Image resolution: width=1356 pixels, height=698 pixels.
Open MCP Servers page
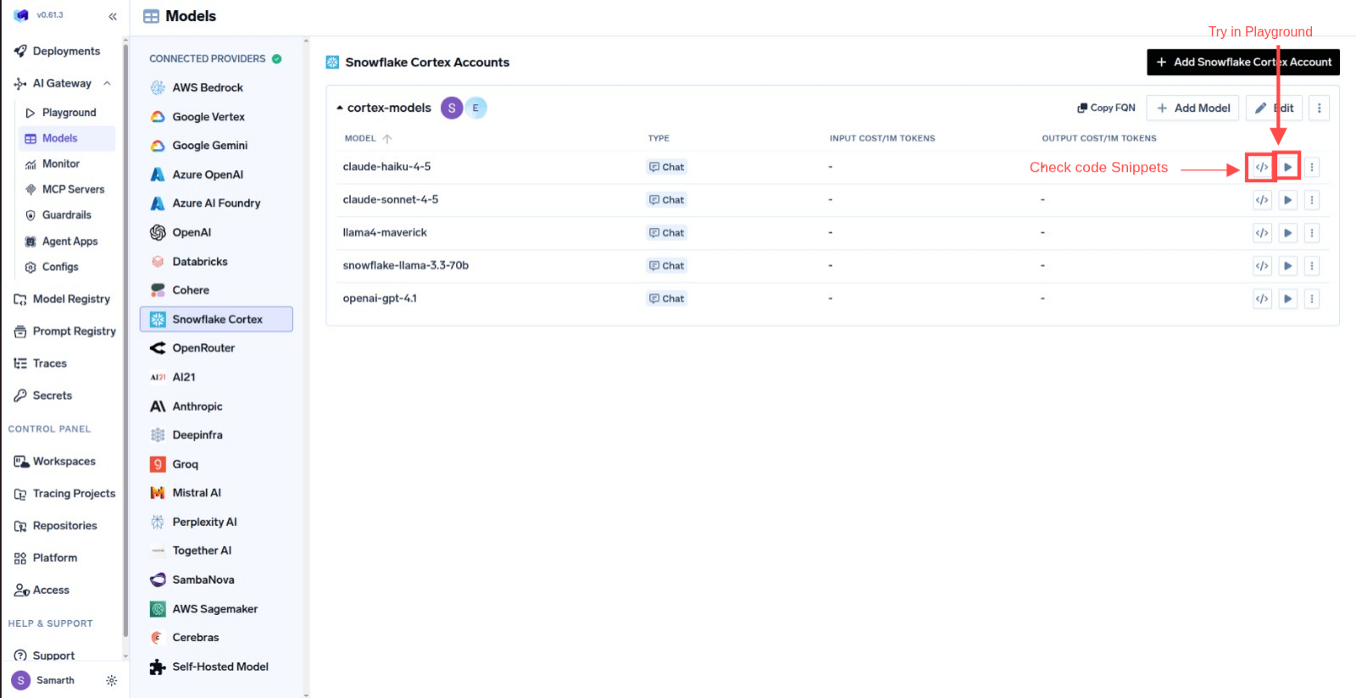click(x=66, y=190)
